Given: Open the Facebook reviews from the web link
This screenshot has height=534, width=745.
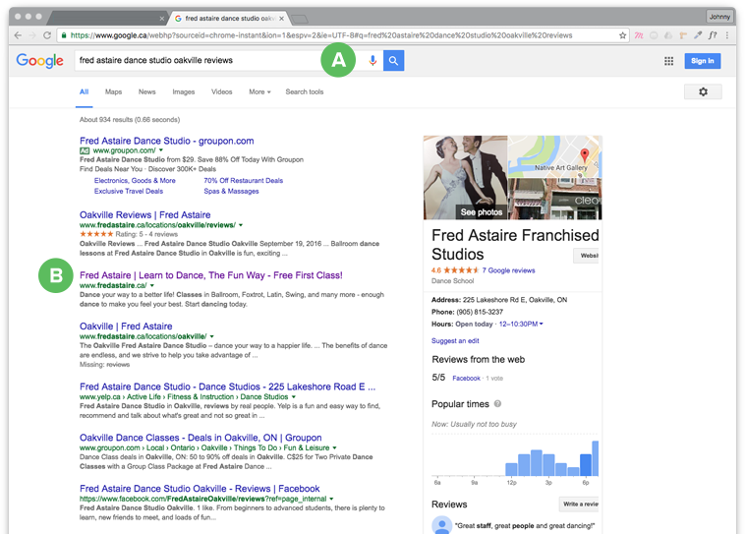Looking at the screenshot, I should pos(466,378).
